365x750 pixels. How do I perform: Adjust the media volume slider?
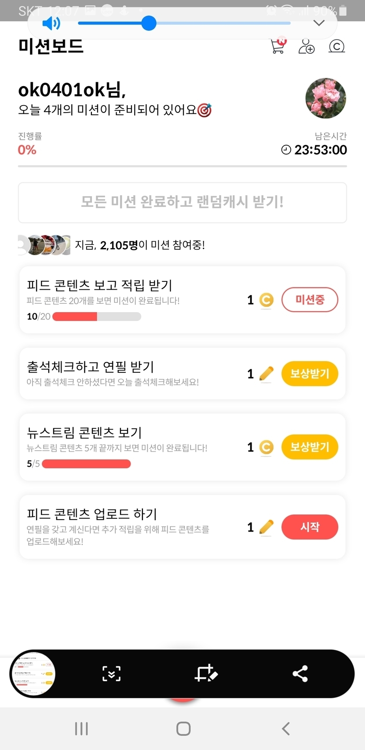(149, 23)
